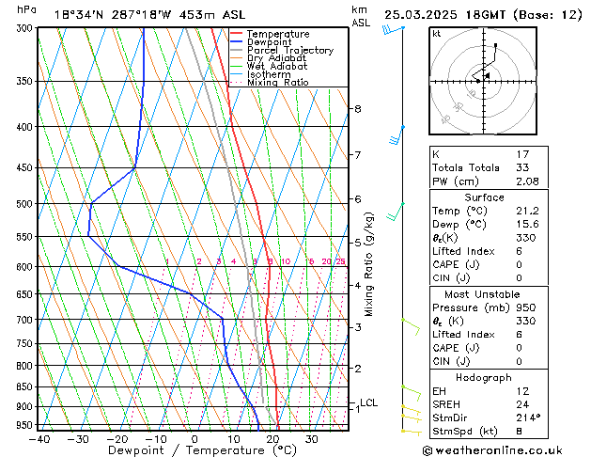Click Mixing Ratio legend entry
This screenshot has height=457, width=591.
278,82
